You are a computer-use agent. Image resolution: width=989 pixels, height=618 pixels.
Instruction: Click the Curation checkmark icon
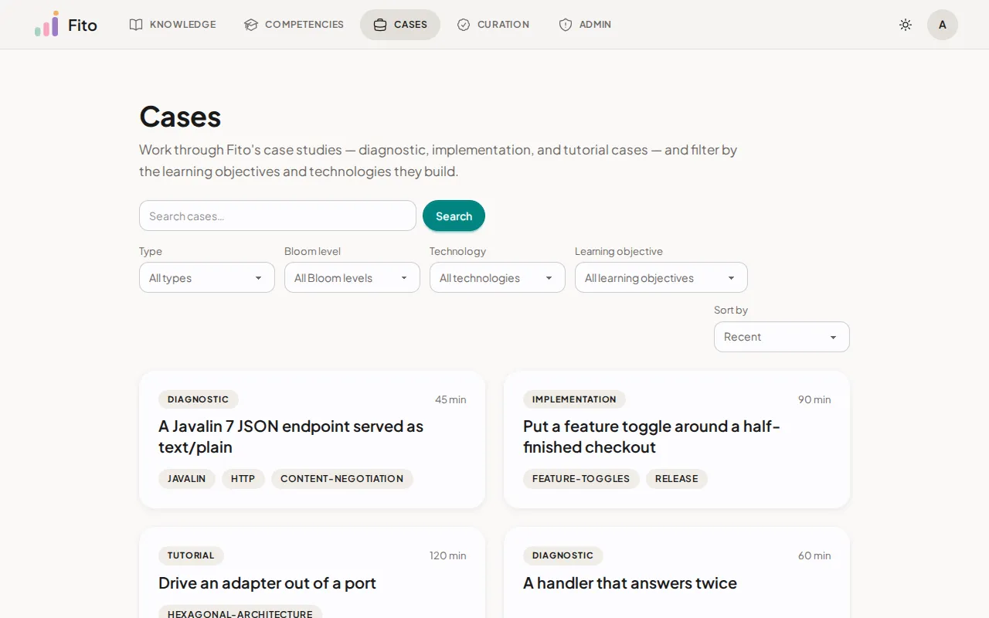pyautogui.click(x=464, y=25)
